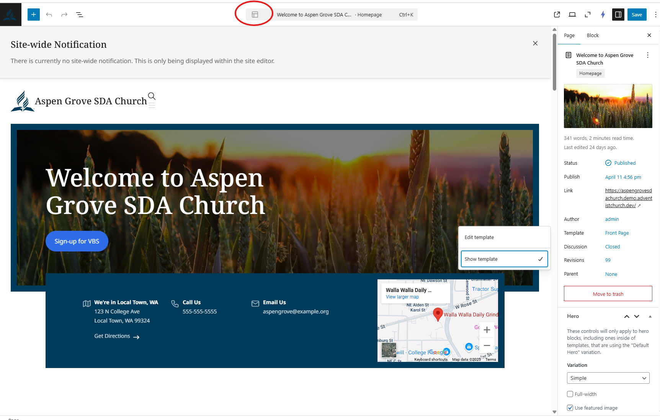Open the Discussion setting showing Closed

(x=613, y=246)
